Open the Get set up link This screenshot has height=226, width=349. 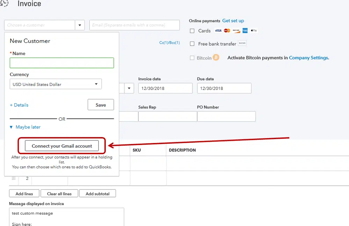tap(233, 21)
